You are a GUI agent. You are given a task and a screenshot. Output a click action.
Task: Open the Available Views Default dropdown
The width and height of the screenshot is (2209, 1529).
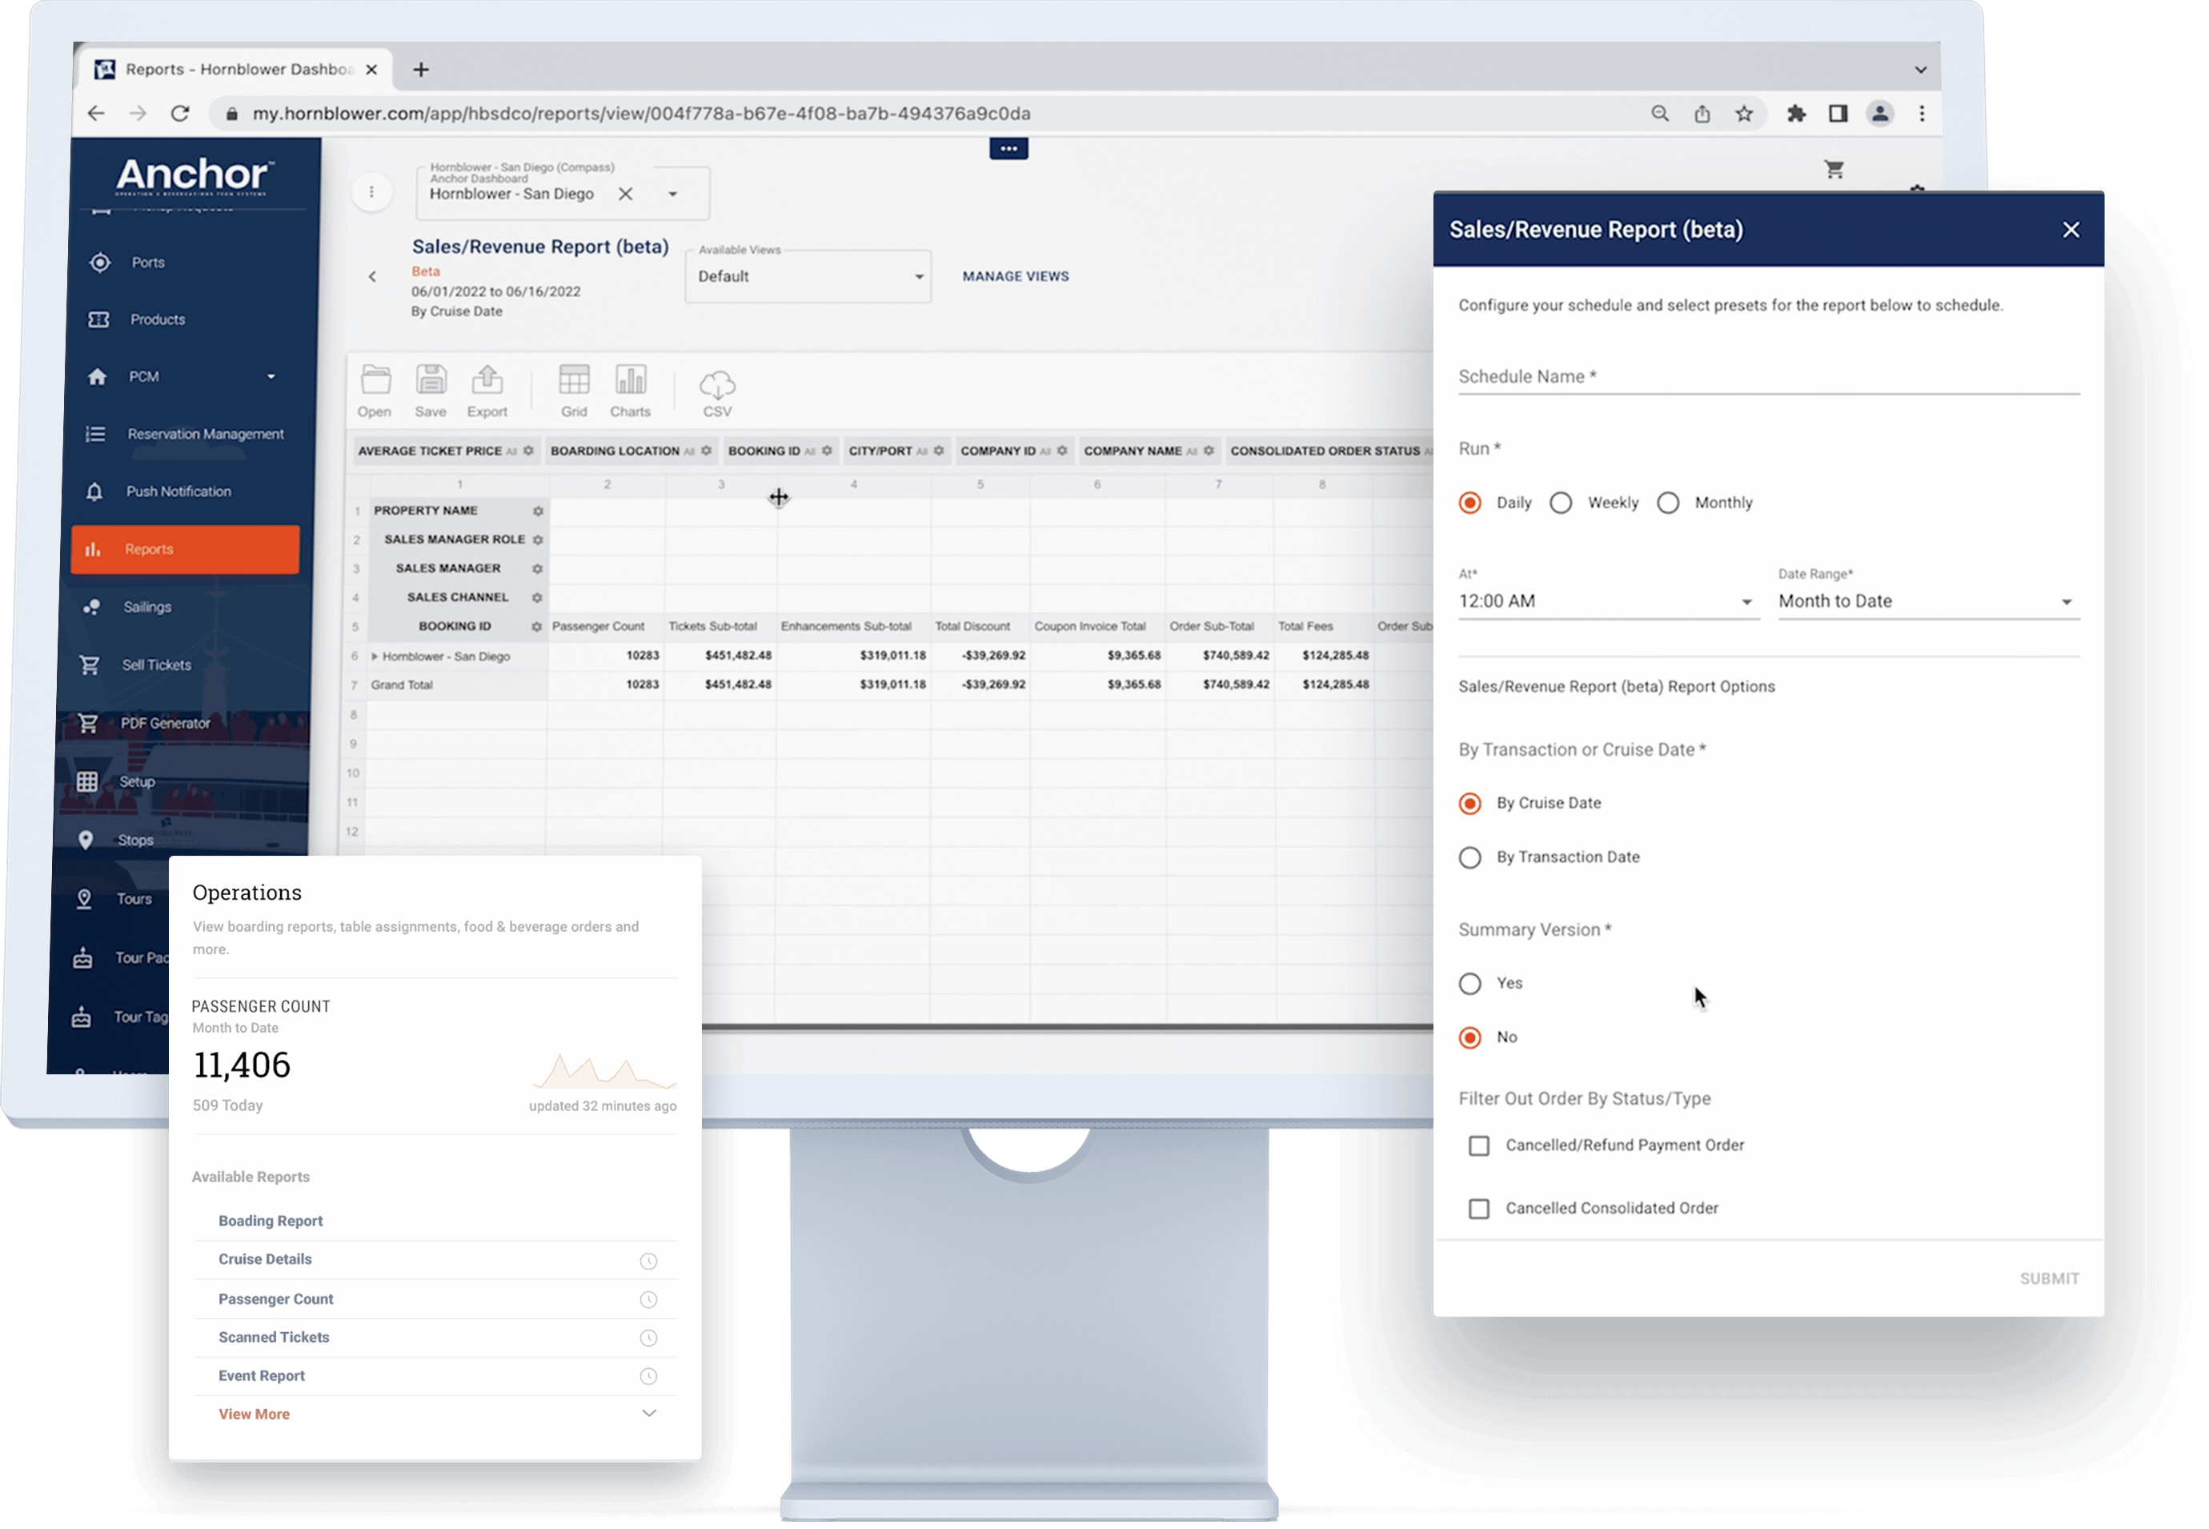808,277
